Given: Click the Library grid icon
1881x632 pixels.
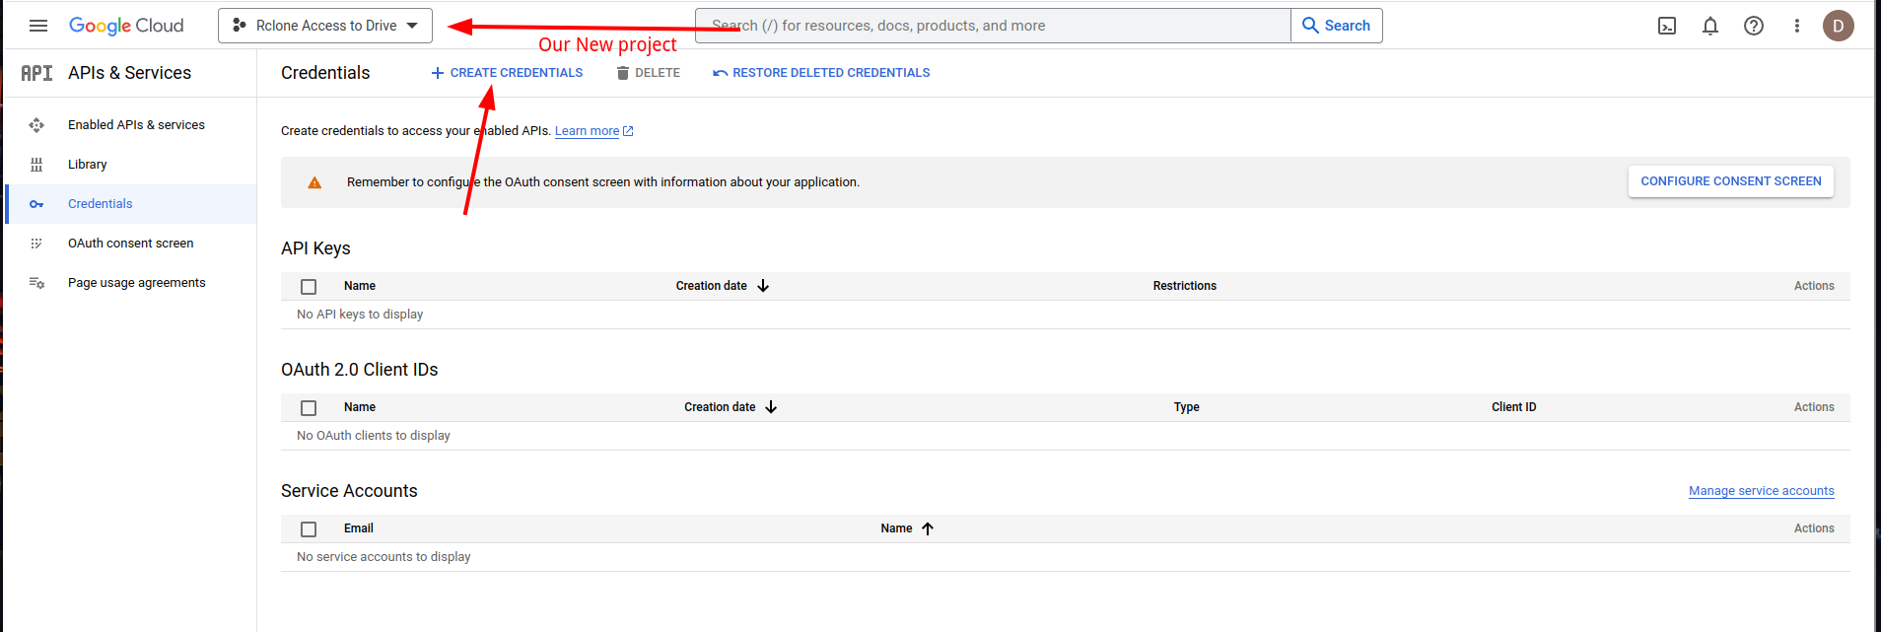Looking at the screenshot, I should 36,165.
